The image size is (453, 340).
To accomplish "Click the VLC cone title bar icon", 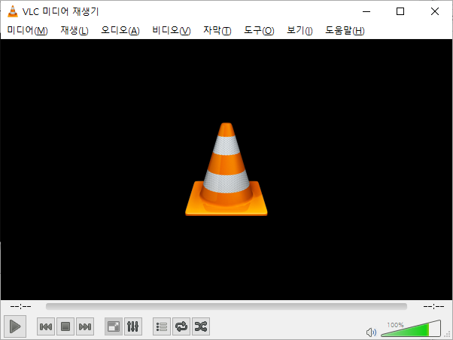I will click(13, 11).
